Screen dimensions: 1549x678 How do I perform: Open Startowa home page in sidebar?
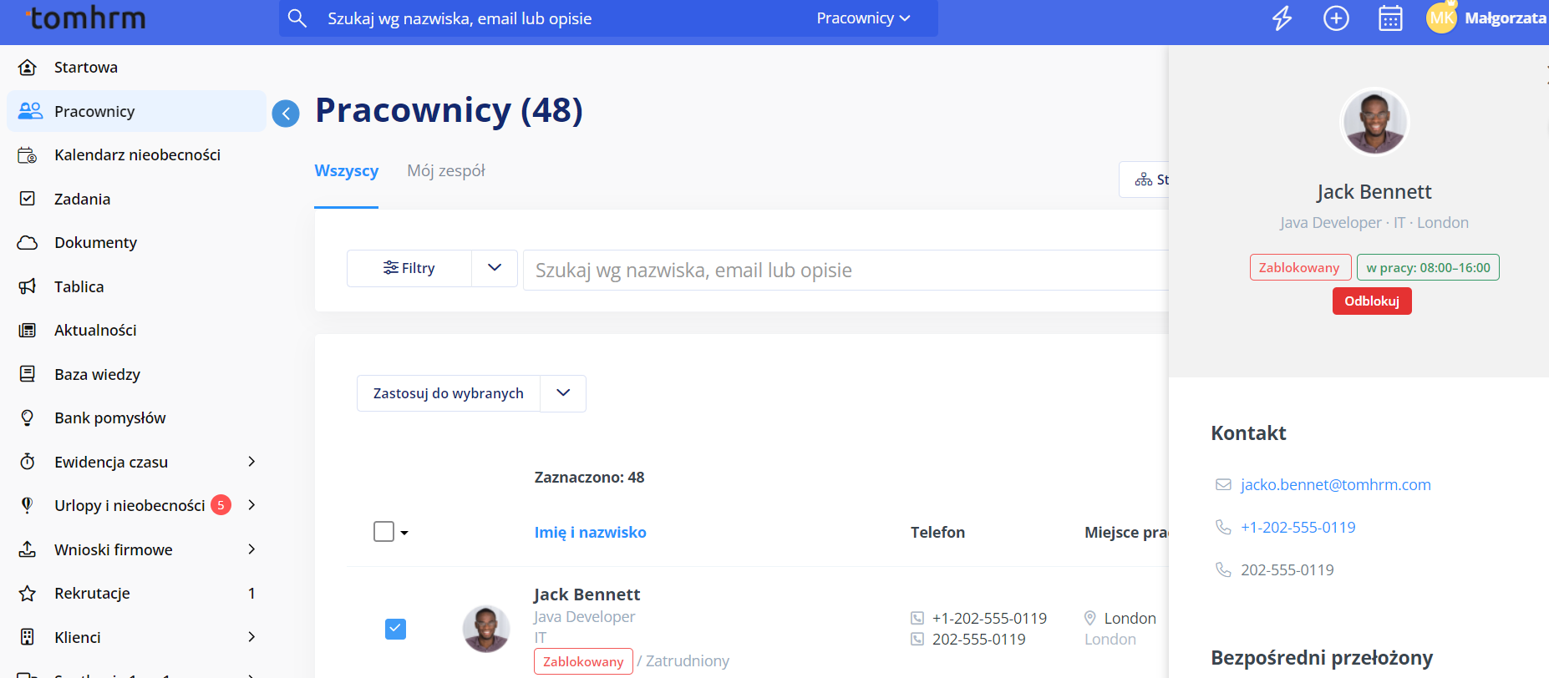tap(85, 68)
